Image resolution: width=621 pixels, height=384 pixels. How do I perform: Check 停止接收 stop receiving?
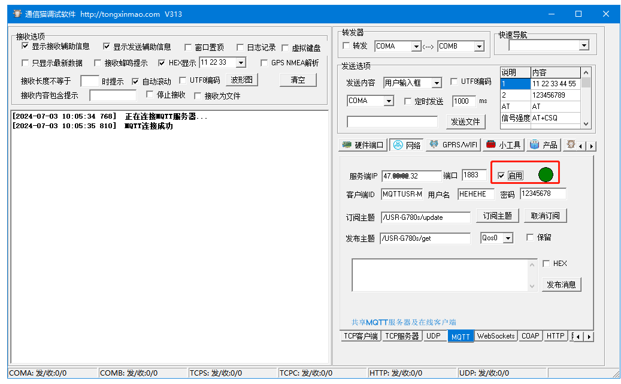(150, 94)
